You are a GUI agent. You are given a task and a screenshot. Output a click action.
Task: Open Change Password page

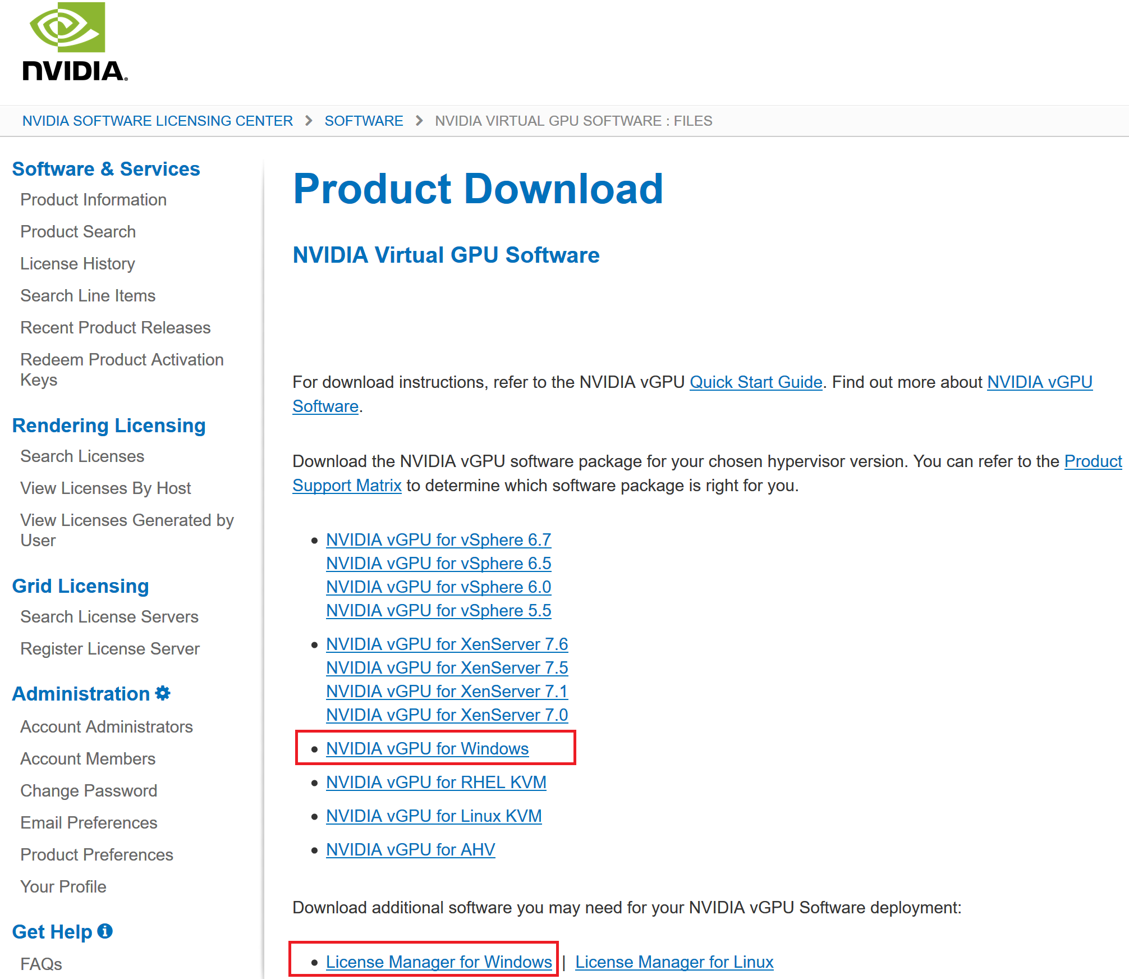[89, 790]
